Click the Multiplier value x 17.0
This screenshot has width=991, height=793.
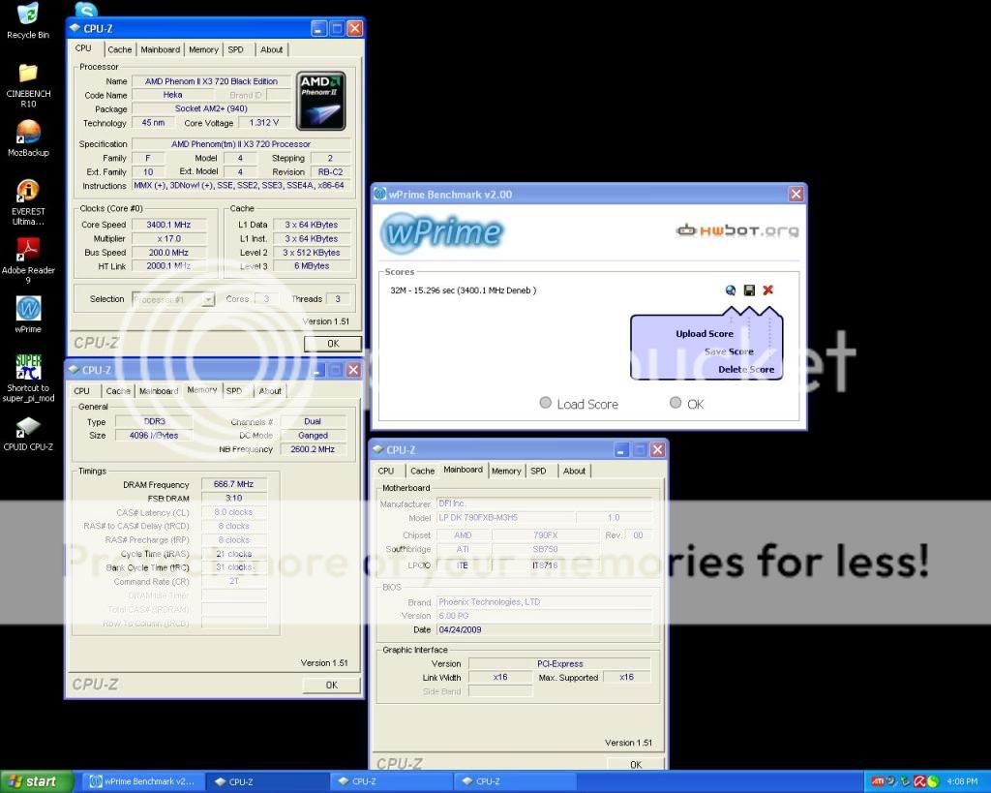coord(168,238)
